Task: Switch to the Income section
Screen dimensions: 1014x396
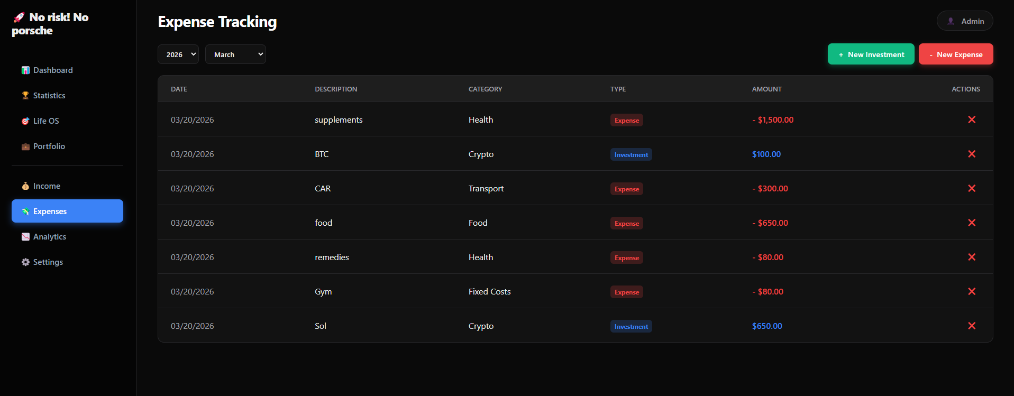Action: [x=47, y=186]
